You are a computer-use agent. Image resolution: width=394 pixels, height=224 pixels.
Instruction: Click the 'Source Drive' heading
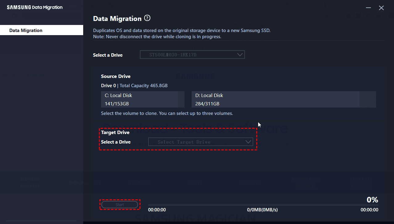point(116,76)
